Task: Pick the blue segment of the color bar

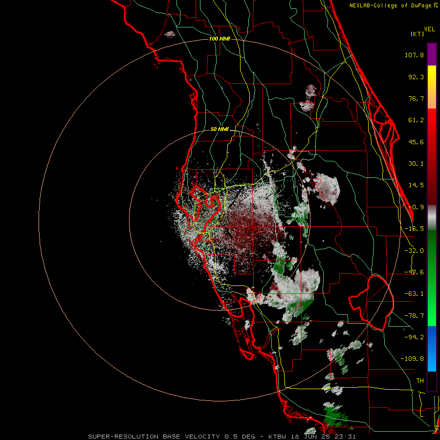Action: tap(432, 349)
